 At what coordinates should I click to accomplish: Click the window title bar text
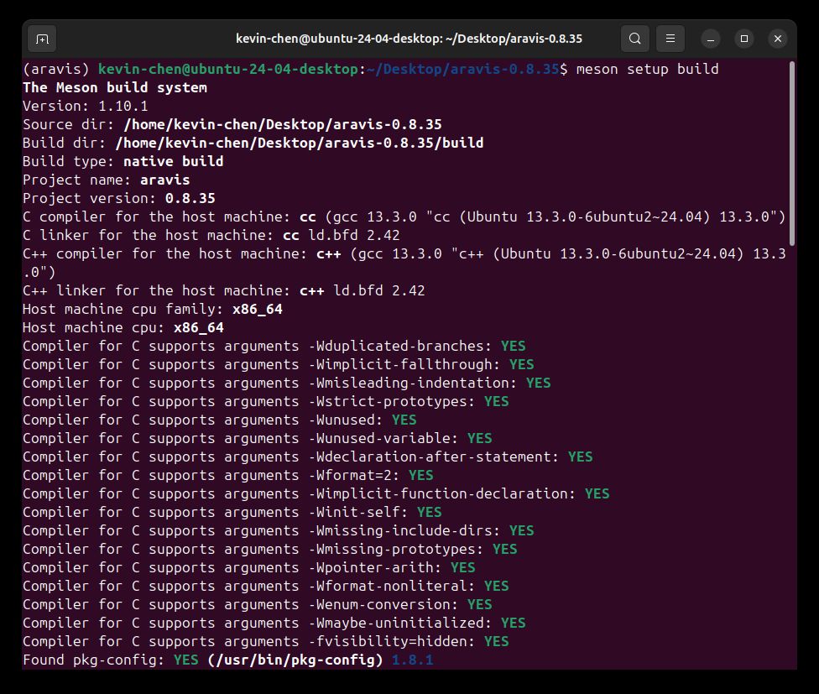(x=409, y=39)
